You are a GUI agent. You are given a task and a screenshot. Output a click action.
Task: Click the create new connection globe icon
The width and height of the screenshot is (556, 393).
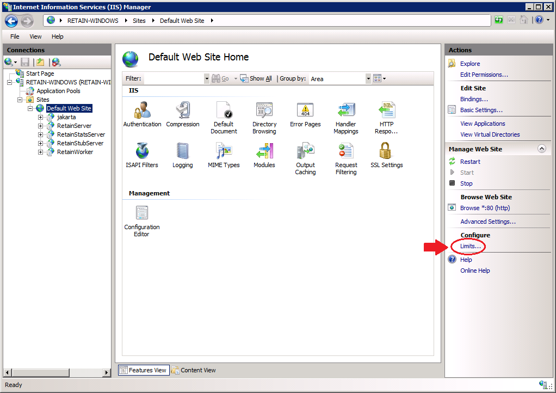(9, 63)
